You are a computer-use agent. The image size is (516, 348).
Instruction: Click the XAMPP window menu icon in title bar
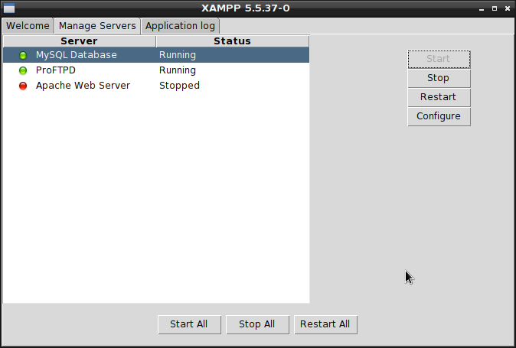click(x=9, y=8)
